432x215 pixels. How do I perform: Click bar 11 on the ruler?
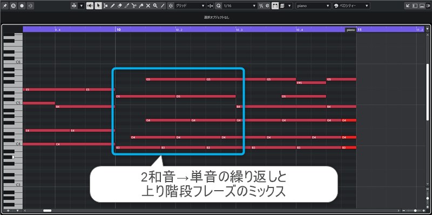pyautogui.click(x=359, y=29)
